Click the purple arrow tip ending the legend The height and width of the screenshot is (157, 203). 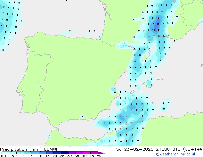[101, 153]
